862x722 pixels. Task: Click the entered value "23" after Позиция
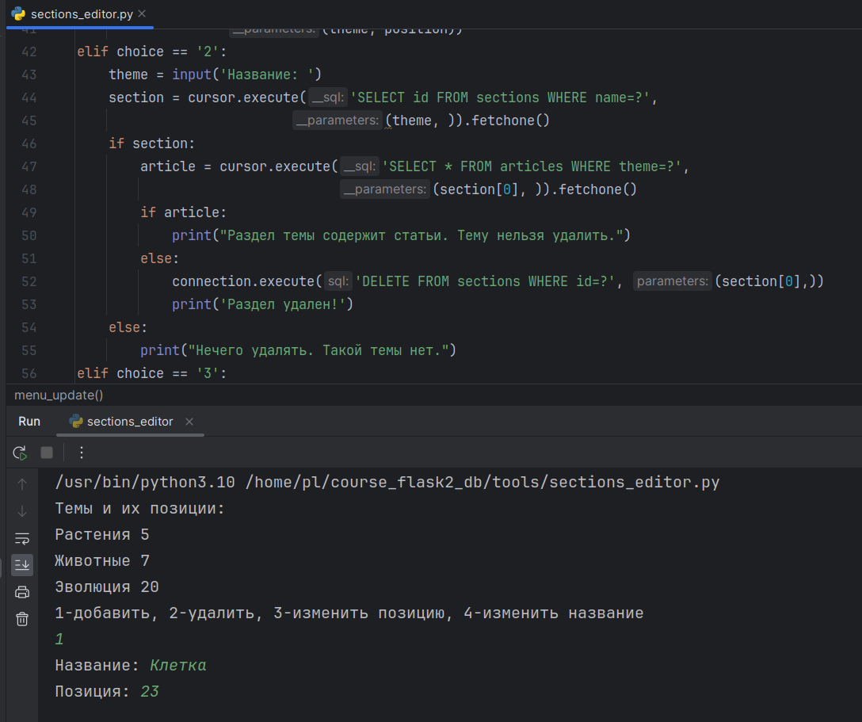[x=150, y=692]
